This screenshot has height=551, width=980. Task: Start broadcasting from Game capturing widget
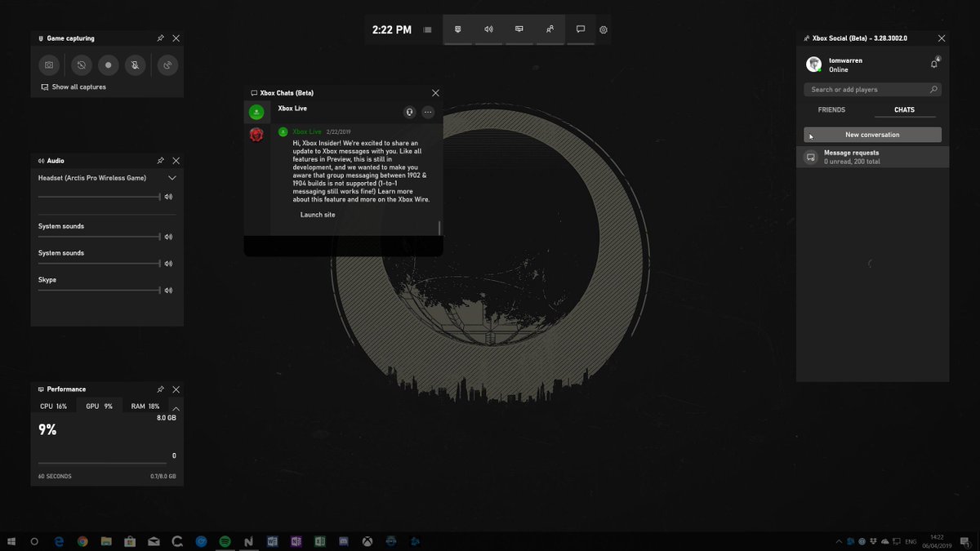tap(167, 65)
